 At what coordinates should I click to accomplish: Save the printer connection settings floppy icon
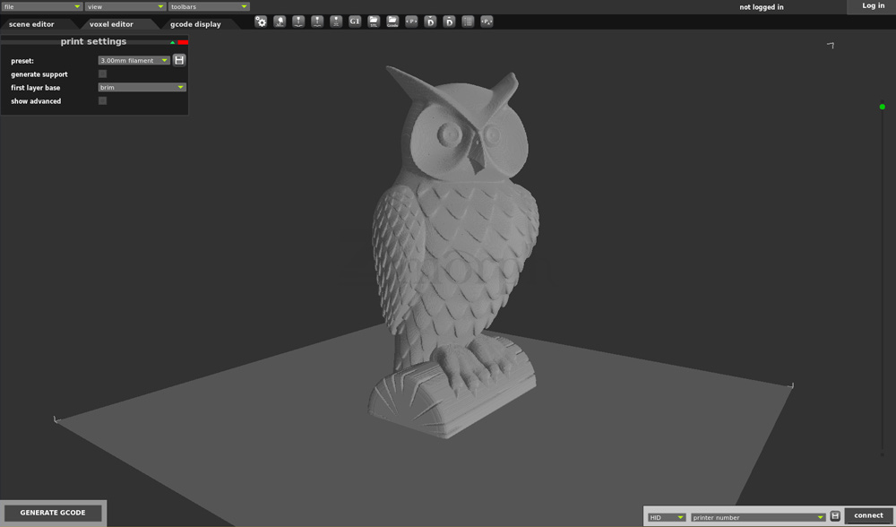pyautogui.click(x=835, y=516)
